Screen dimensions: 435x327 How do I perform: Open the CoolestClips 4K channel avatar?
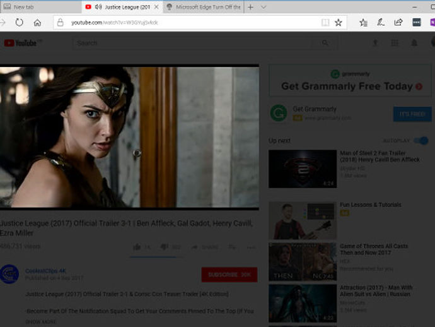(x=9, y=274)
